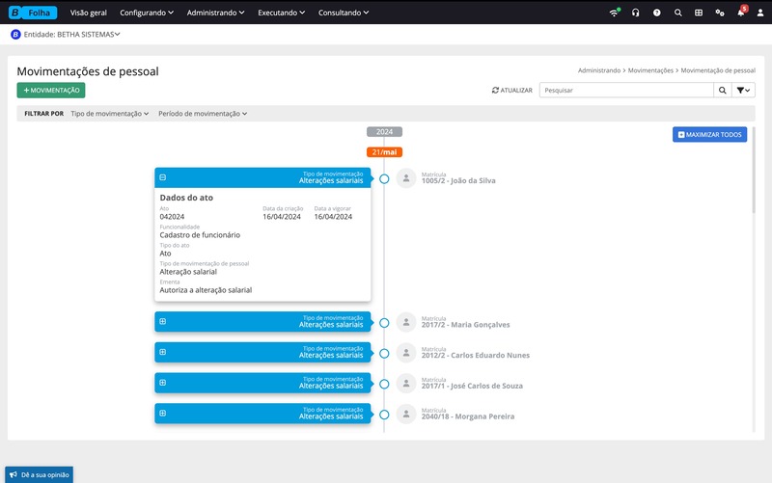Viewport: 772px width, 483px height.
Task: Expand Carlos Eduardo Nunes' movement card
Action: point(163,352)
